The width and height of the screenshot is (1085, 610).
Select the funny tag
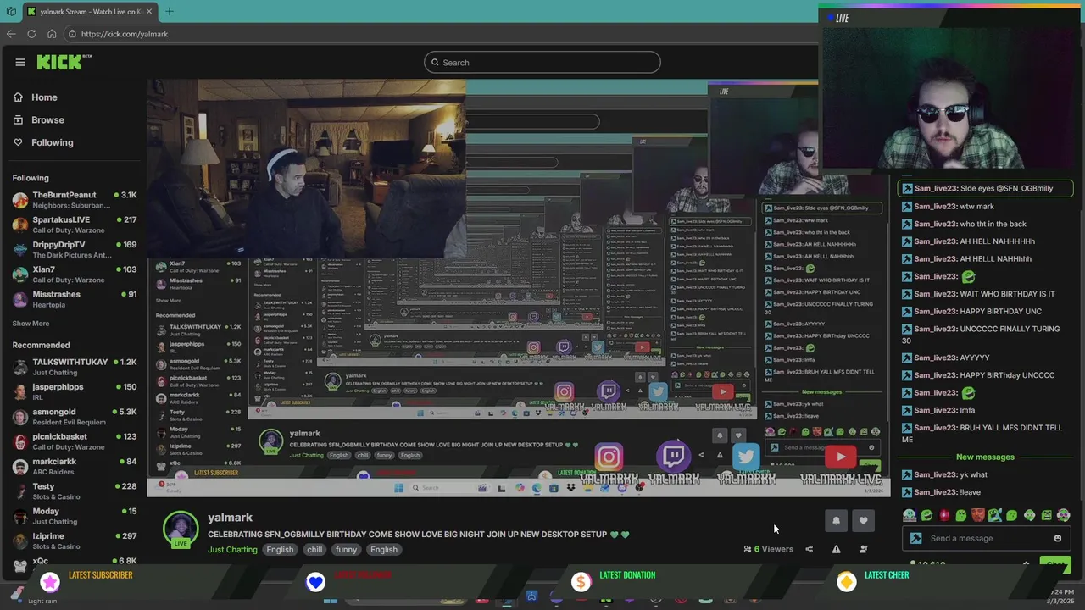coord(346,549)
